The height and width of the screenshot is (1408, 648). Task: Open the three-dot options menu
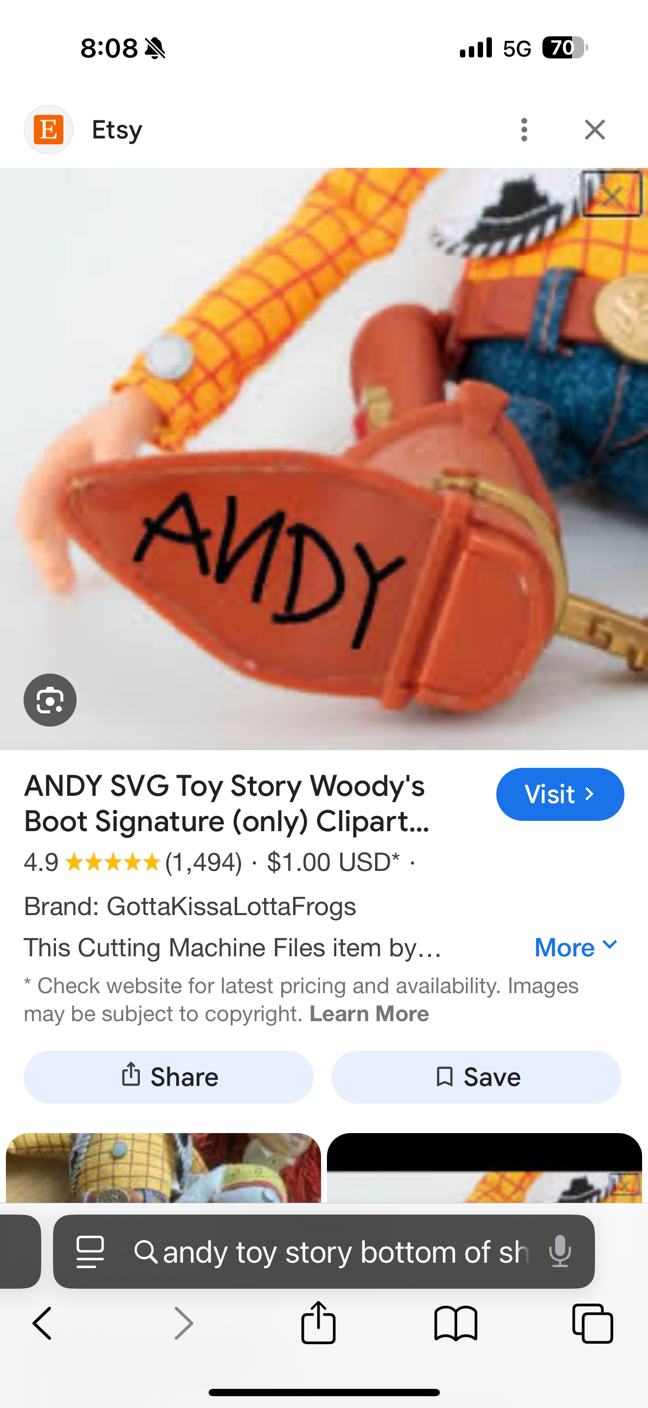coord(524,130)
